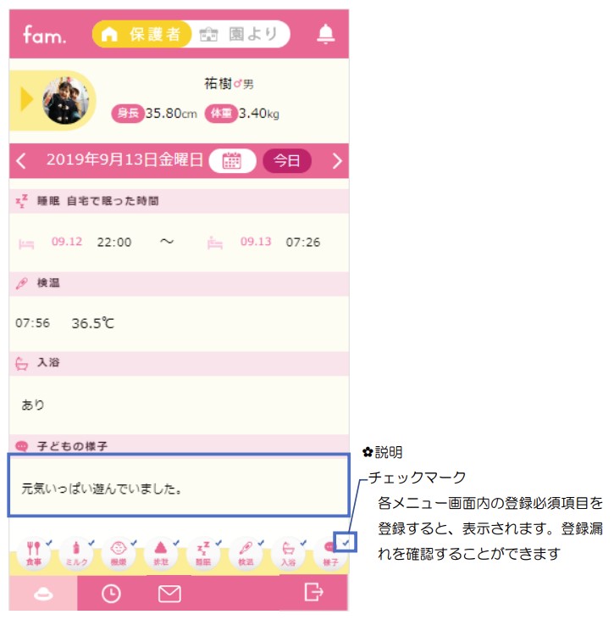Select the 機嫌 baby face mood icon

(x=119, y=554)
